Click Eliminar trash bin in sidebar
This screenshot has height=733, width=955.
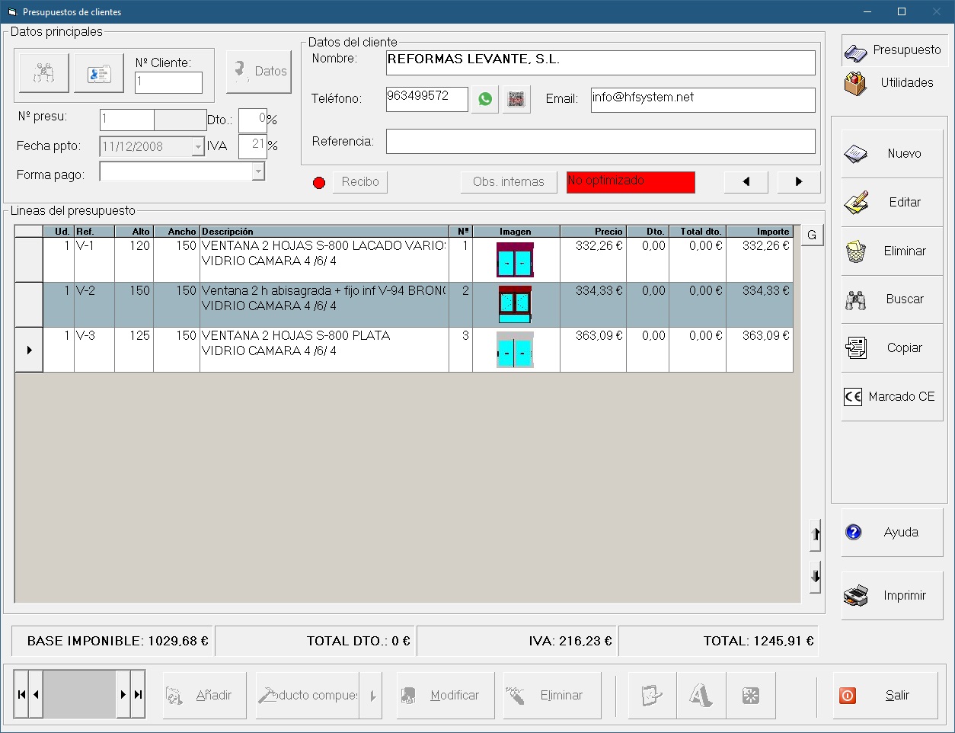point(892,251)
